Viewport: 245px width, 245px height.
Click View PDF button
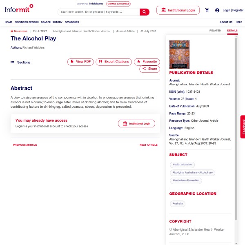click(80, 62)
